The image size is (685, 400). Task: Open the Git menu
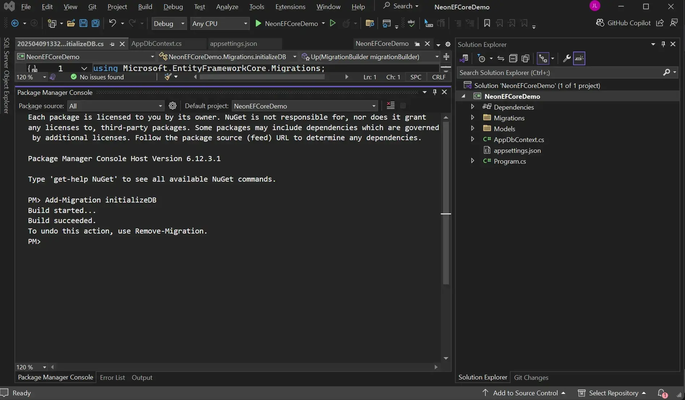click(92, 6)
